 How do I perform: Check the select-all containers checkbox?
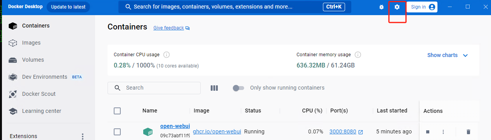point(117,111)
